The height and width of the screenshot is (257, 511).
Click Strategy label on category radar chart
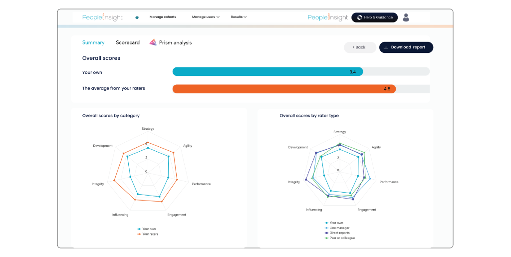(x=148, y=129)
